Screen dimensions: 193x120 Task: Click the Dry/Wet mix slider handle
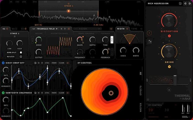point(175,80)
